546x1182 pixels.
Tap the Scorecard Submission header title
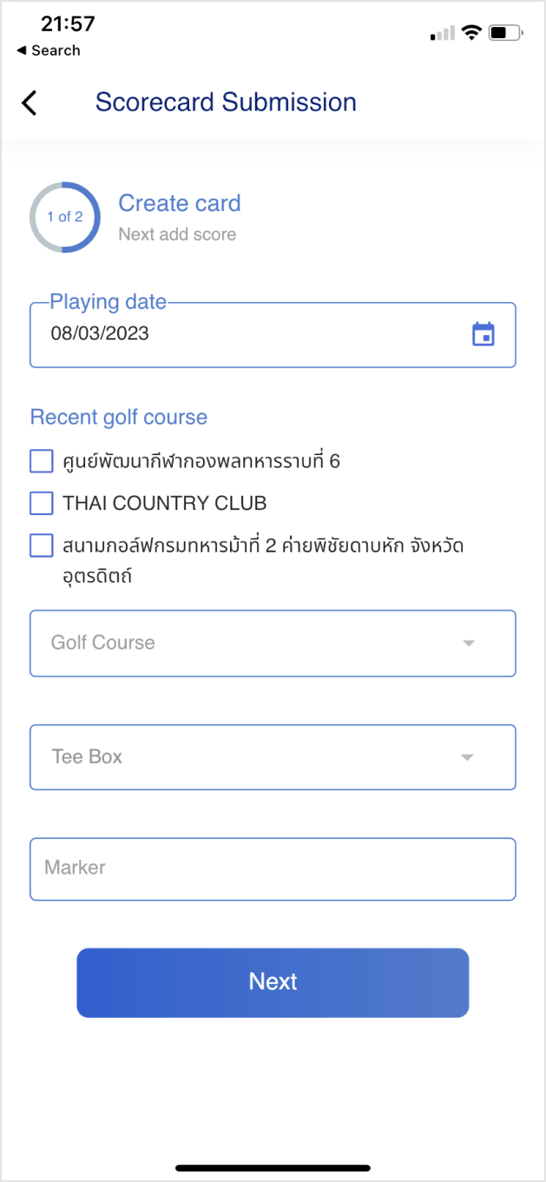pyautogui.click(x=226, y=102)
